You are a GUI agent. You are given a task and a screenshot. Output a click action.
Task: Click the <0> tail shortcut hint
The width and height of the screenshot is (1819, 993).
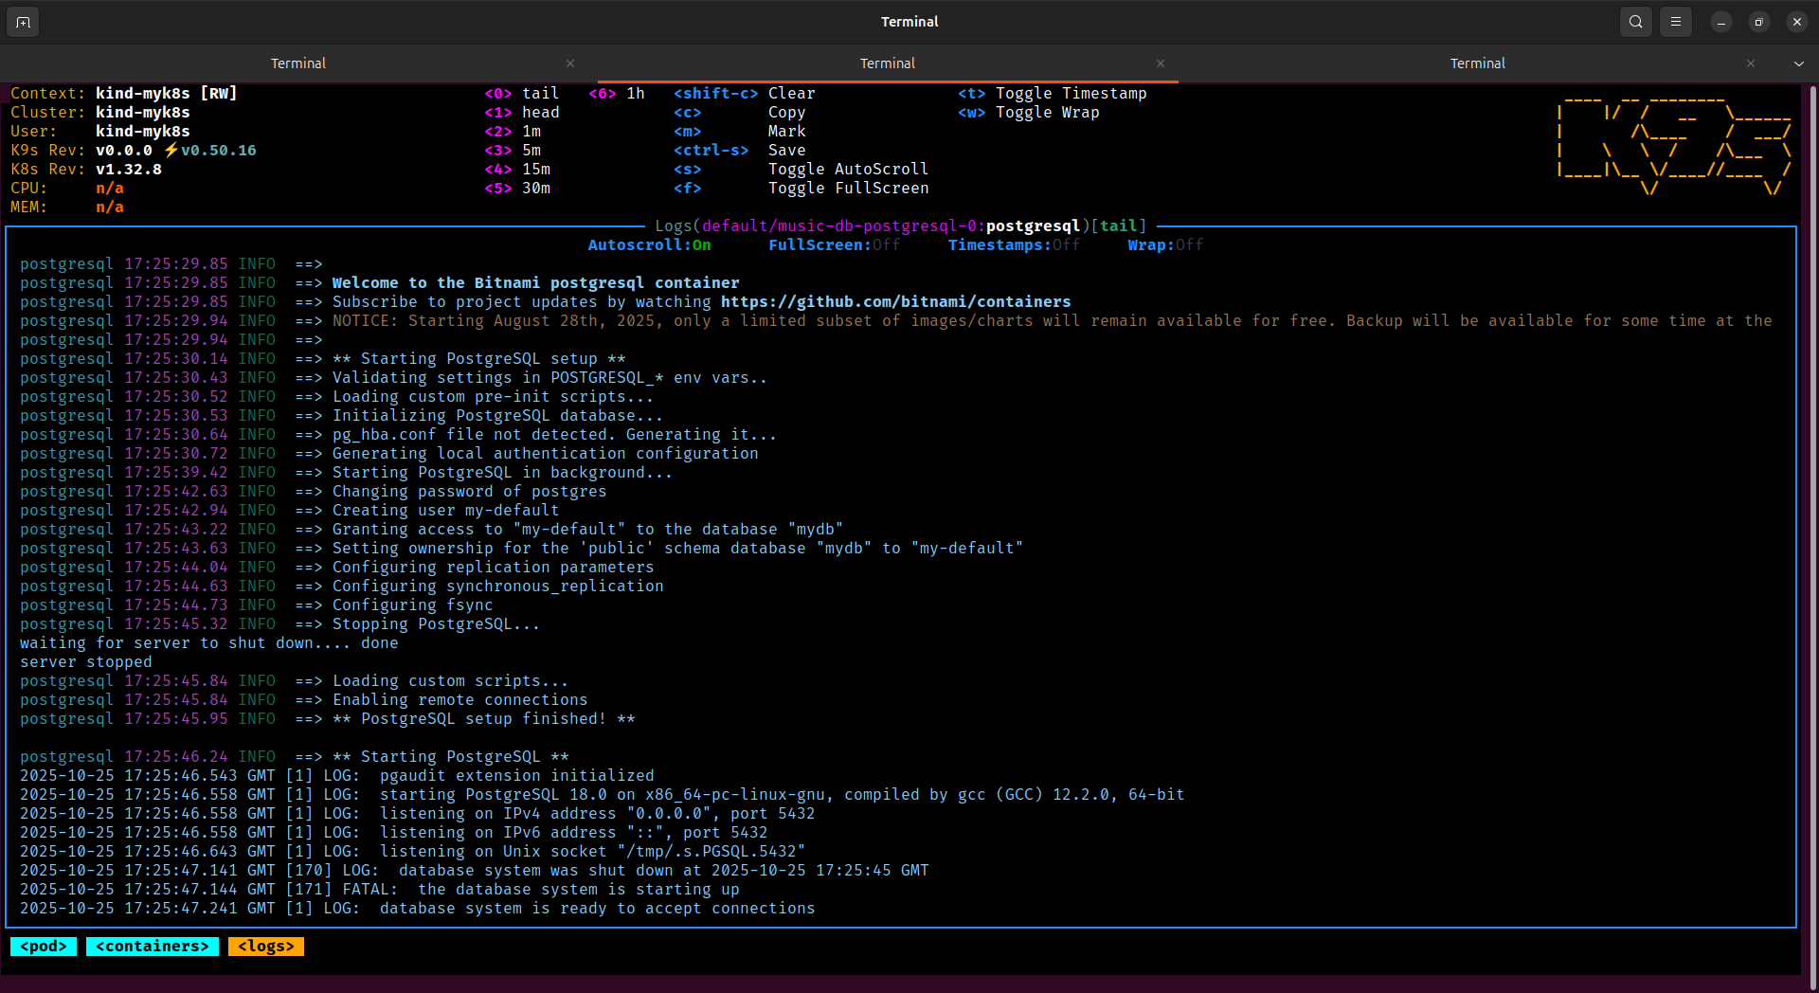522,94
